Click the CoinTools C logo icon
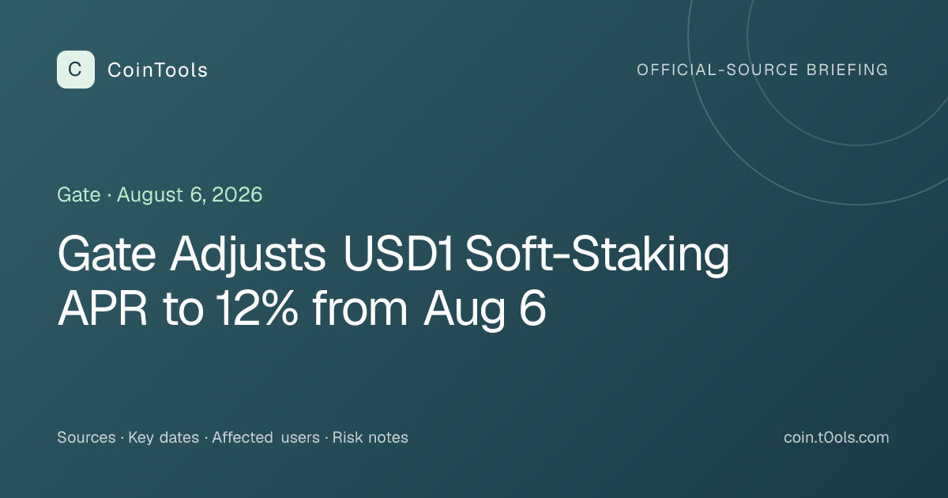948x498 pixels. pos(76,70)
